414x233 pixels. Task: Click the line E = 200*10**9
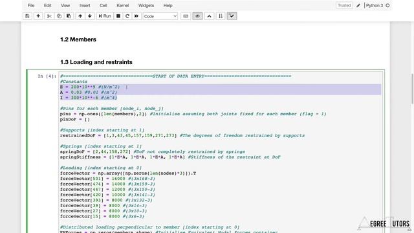coord(90,87)
